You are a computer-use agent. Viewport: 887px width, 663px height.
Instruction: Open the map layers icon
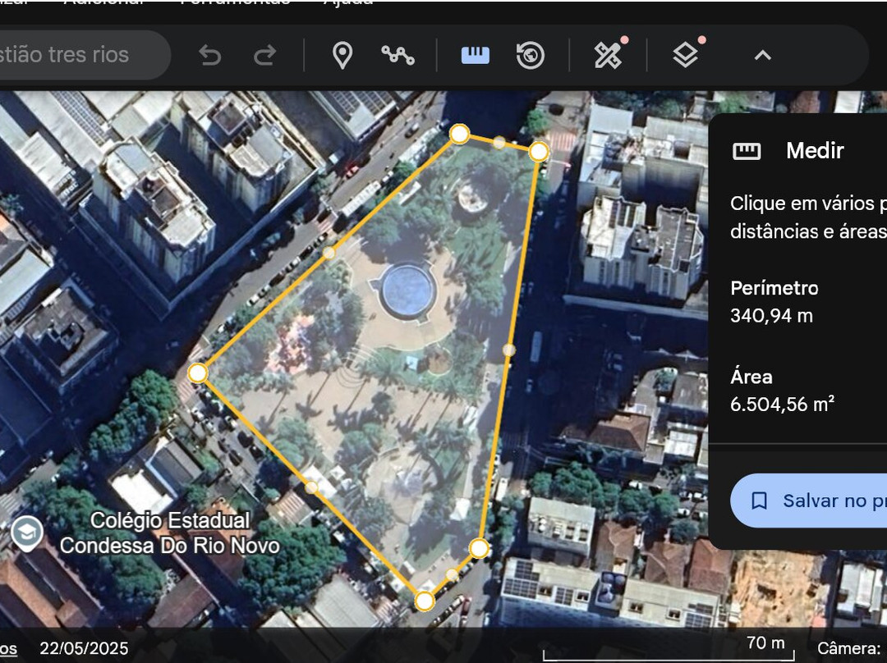[x=685, y=55]
